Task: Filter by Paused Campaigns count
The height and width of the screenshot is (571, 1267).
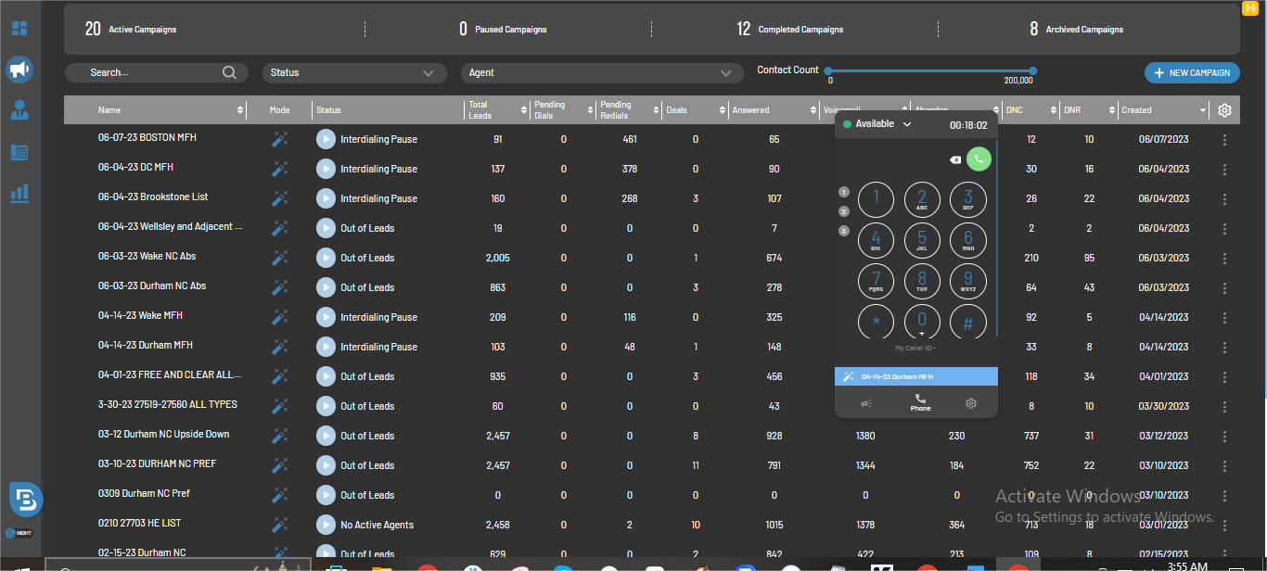Action: pos(503,29)
